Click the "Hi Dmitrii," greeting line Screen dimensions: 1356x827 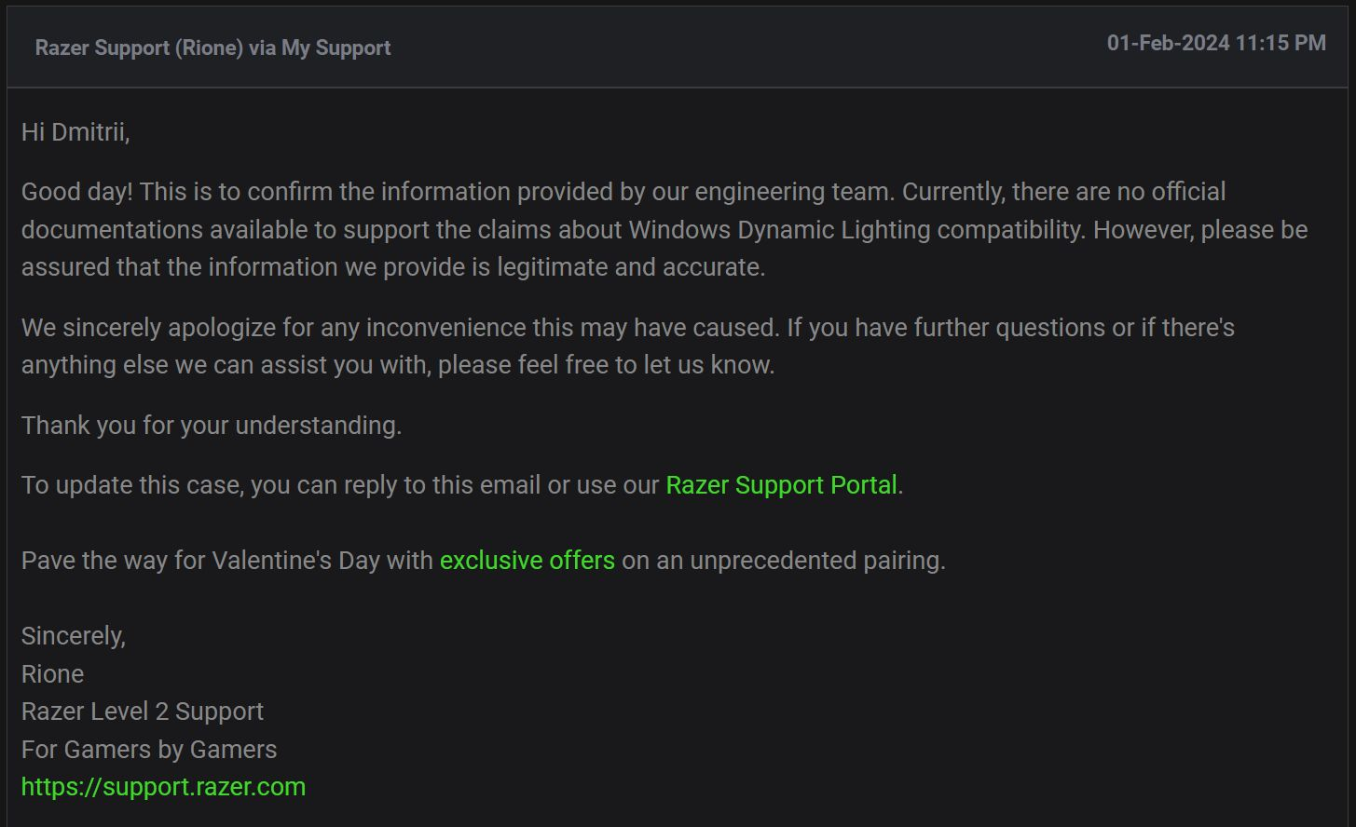tap(75, 132)
